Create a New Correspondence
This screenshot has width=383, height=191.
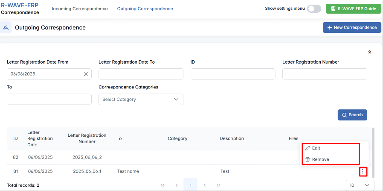click(x=352, y=27)
